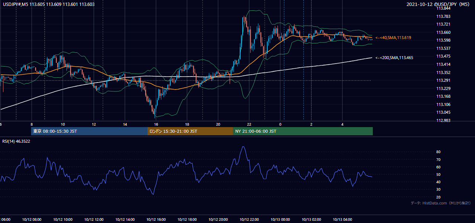Image resolution: width=475 pixels, height=223 pixels.
Task: Select the Tokyo 08:00-15:30 JST session bar
Action: point(89,131)
